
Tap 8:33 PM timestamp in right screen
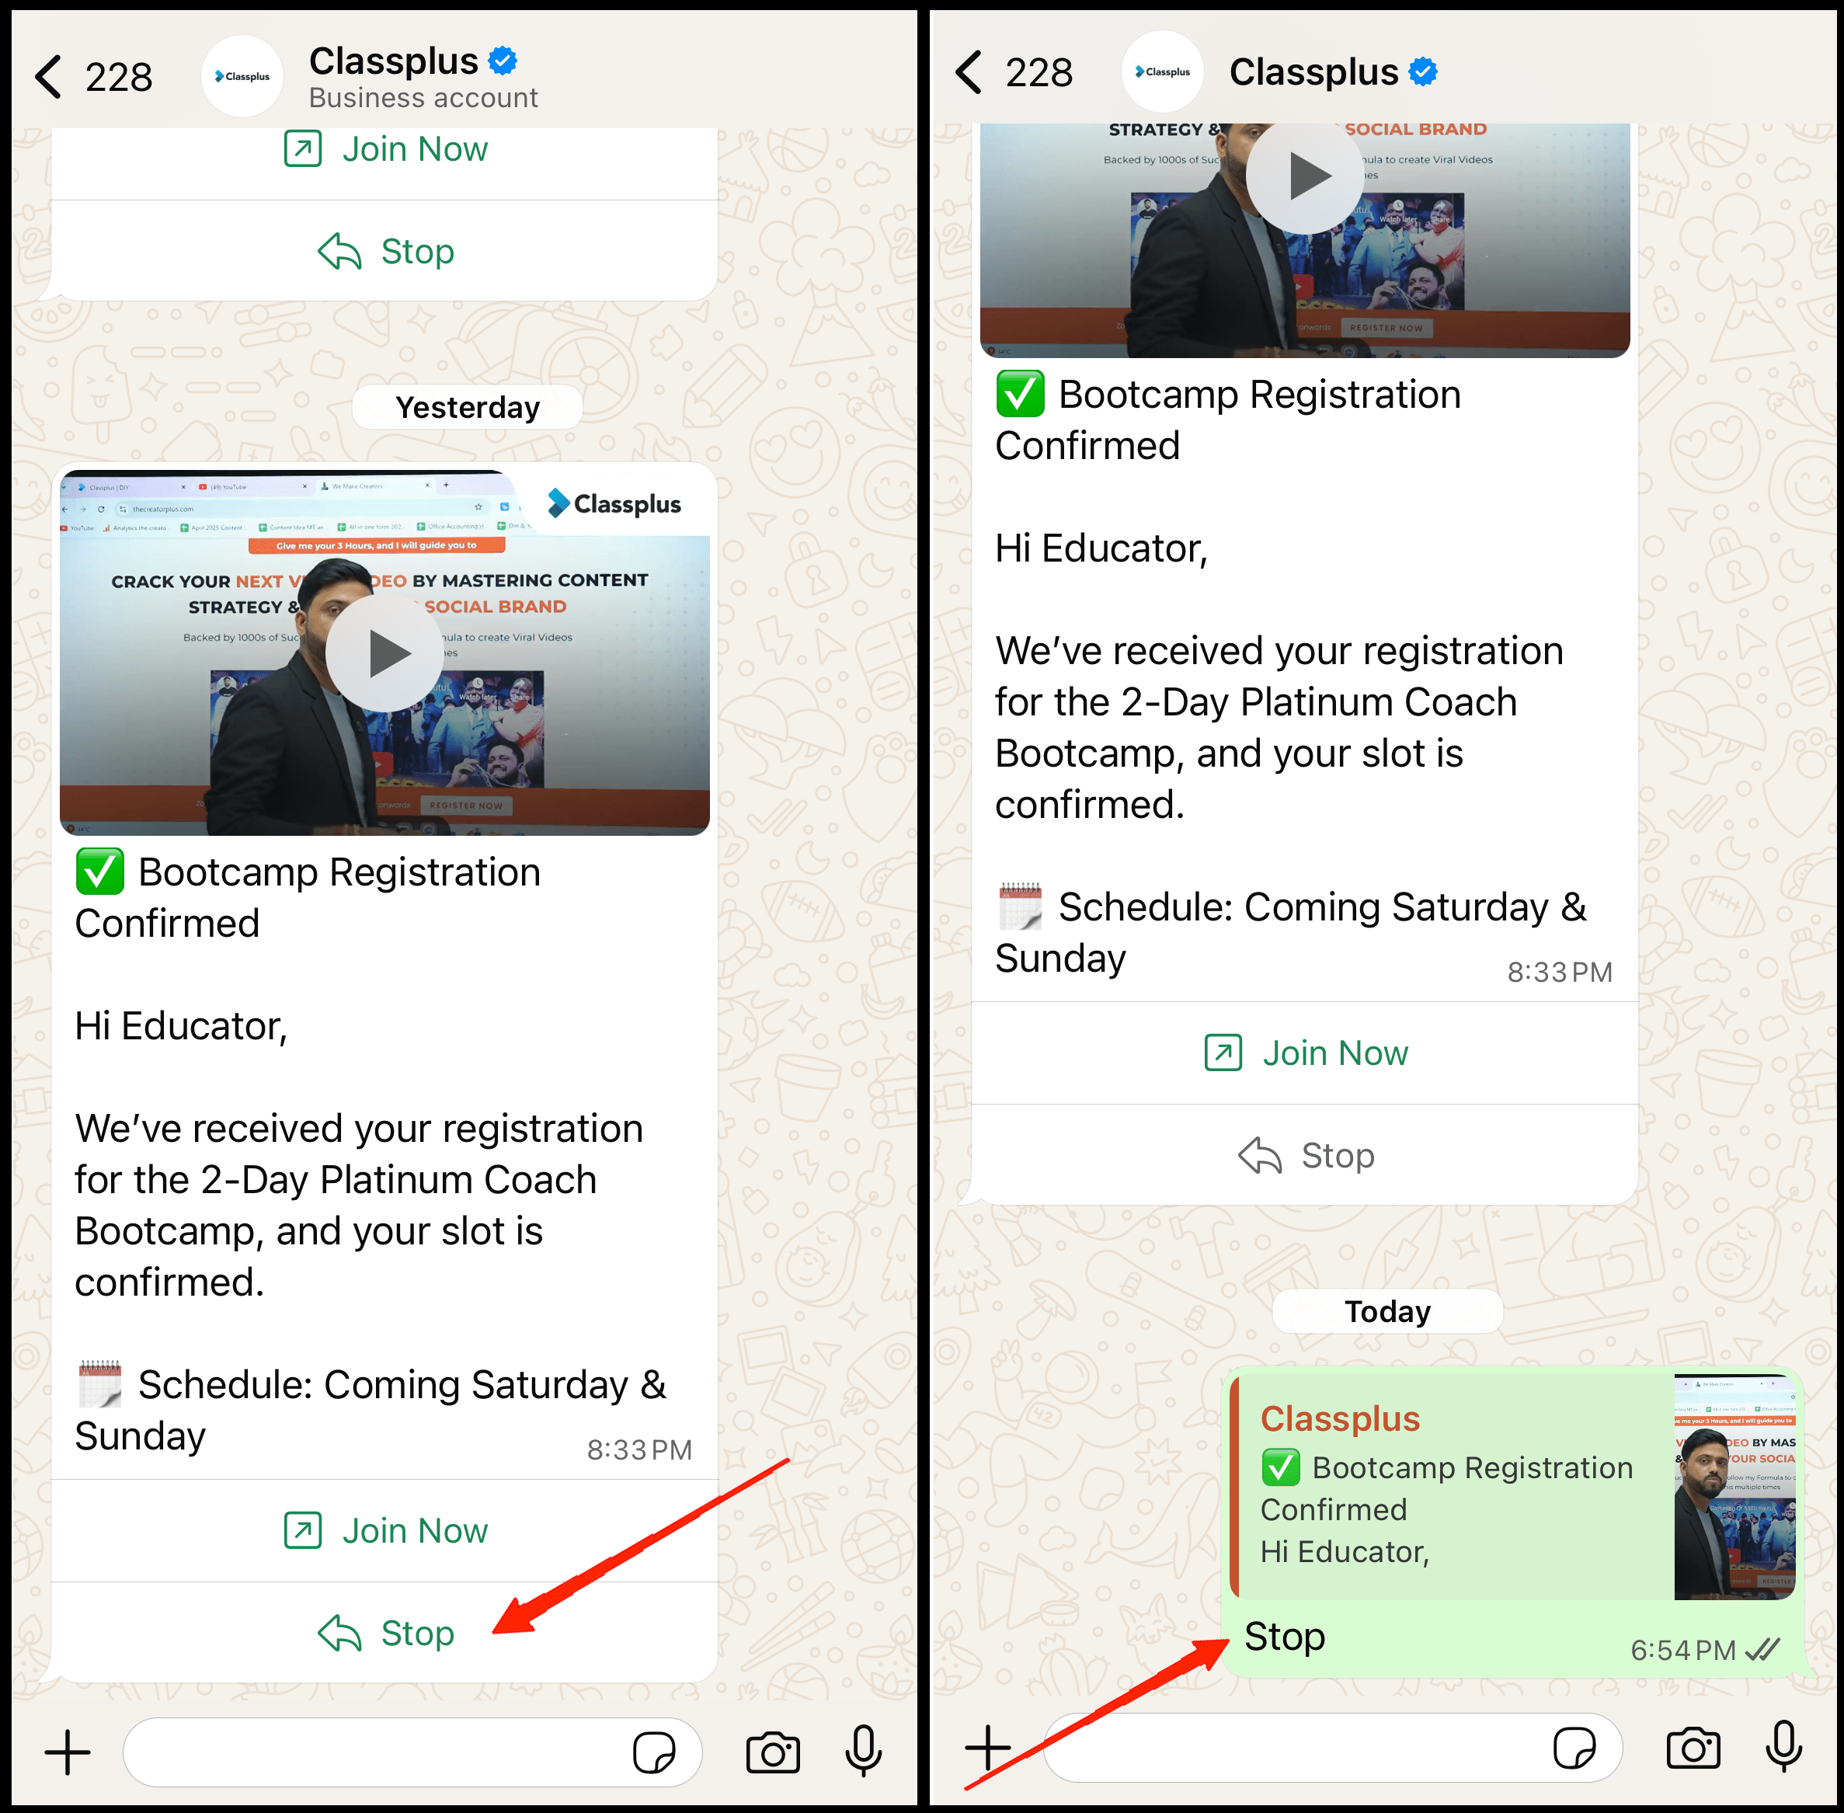click(1560, 973)
